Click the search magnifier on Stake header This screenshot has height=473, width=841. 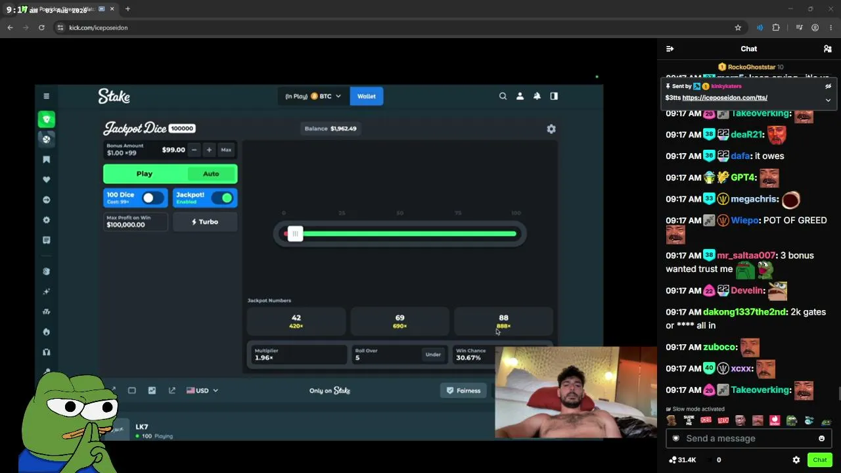tap(503, 96)
